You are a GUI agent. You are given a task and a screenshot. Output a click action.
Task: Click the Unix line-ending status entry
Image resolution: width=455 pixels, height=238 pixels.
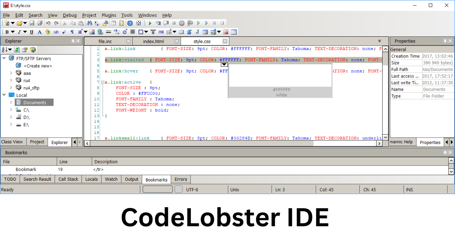(x=235, y=189)
